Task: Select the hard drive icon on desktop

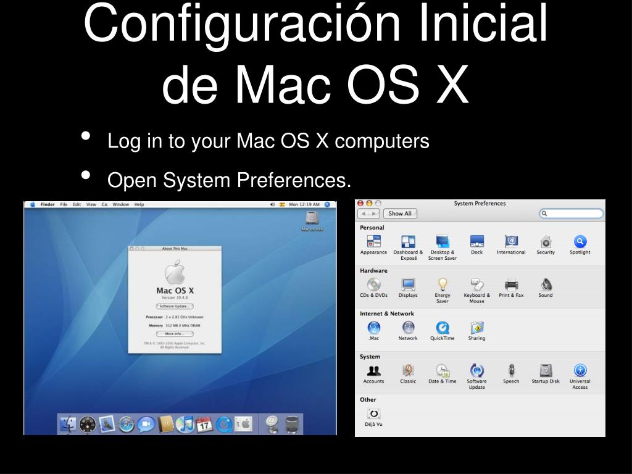Action: tap(312, 218)
